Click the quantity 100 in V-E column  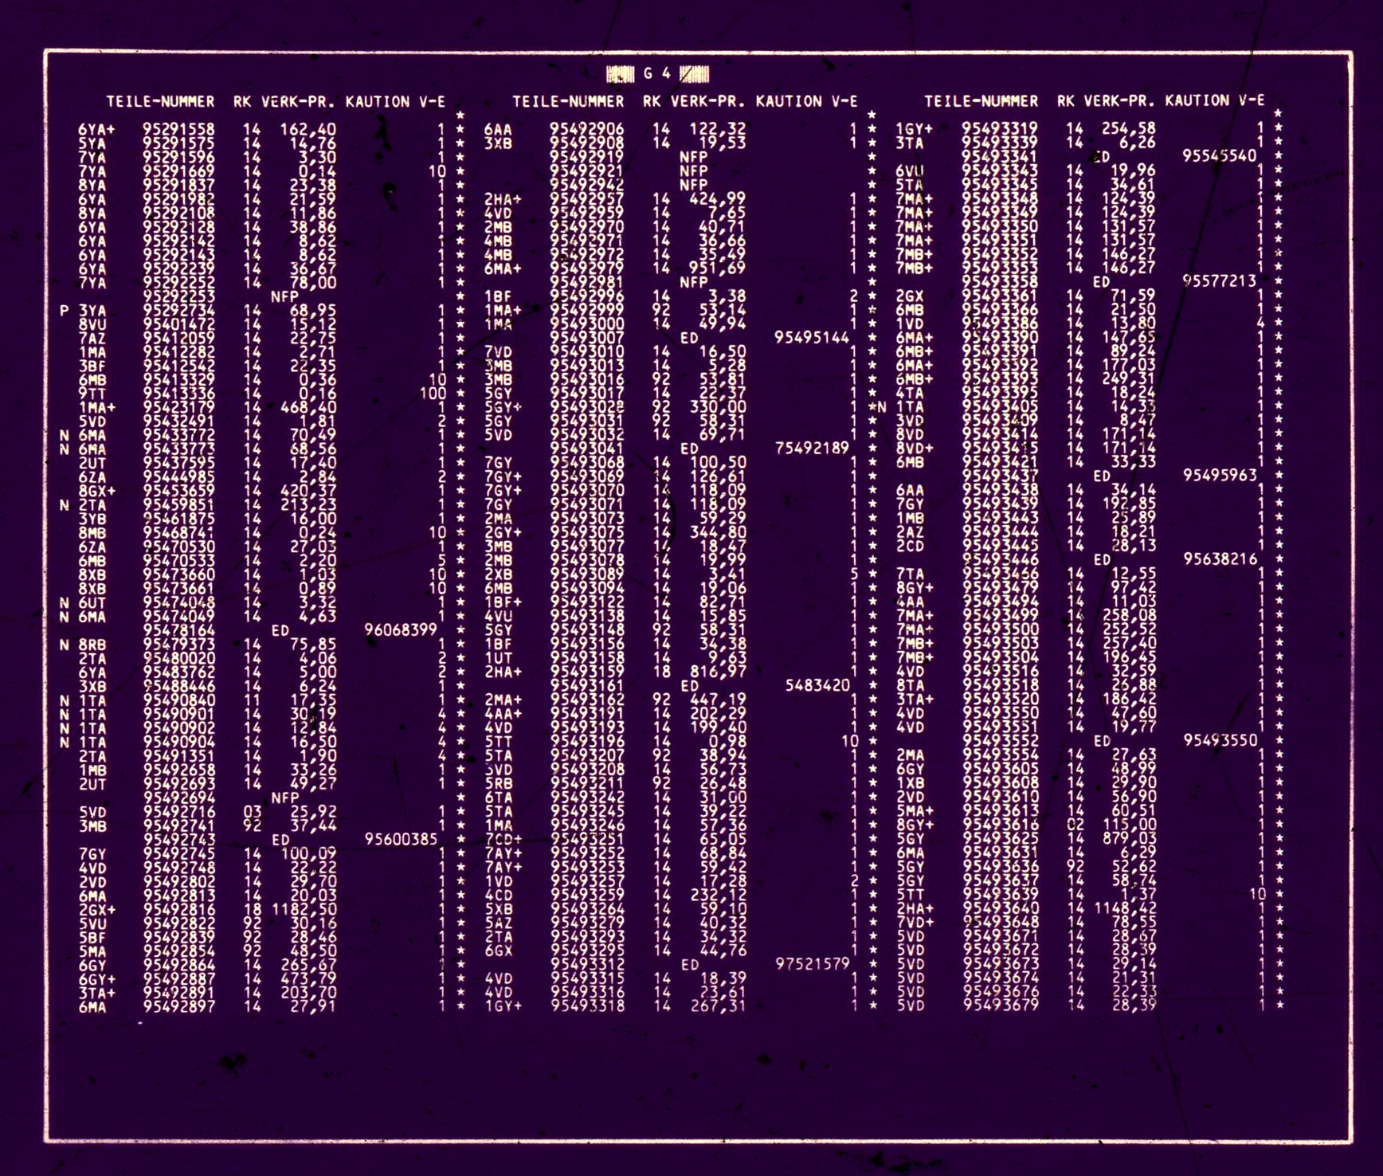coord(433,394)
